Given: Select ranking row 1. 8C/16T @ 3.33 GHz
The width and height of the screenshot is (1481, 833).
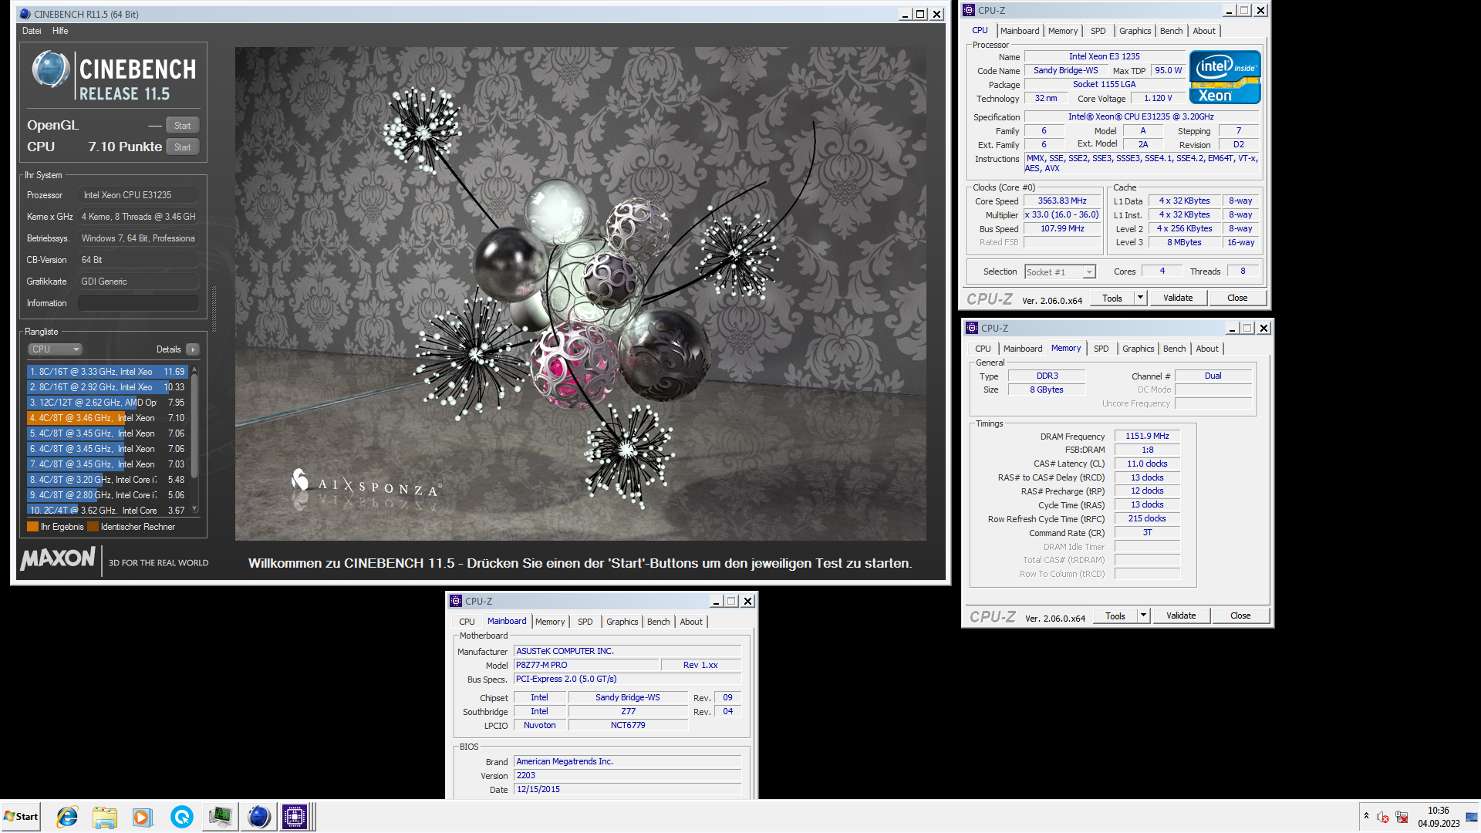Looking at the screenshot, I should pos(107,372).
